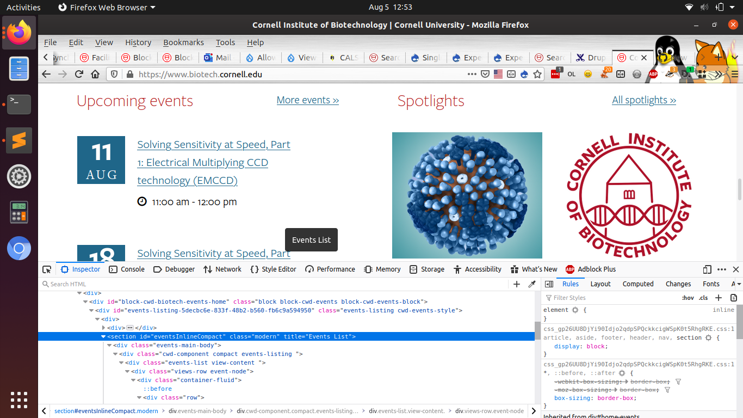
Task: Open the Accessibility tab
Action: coord(476,269)
